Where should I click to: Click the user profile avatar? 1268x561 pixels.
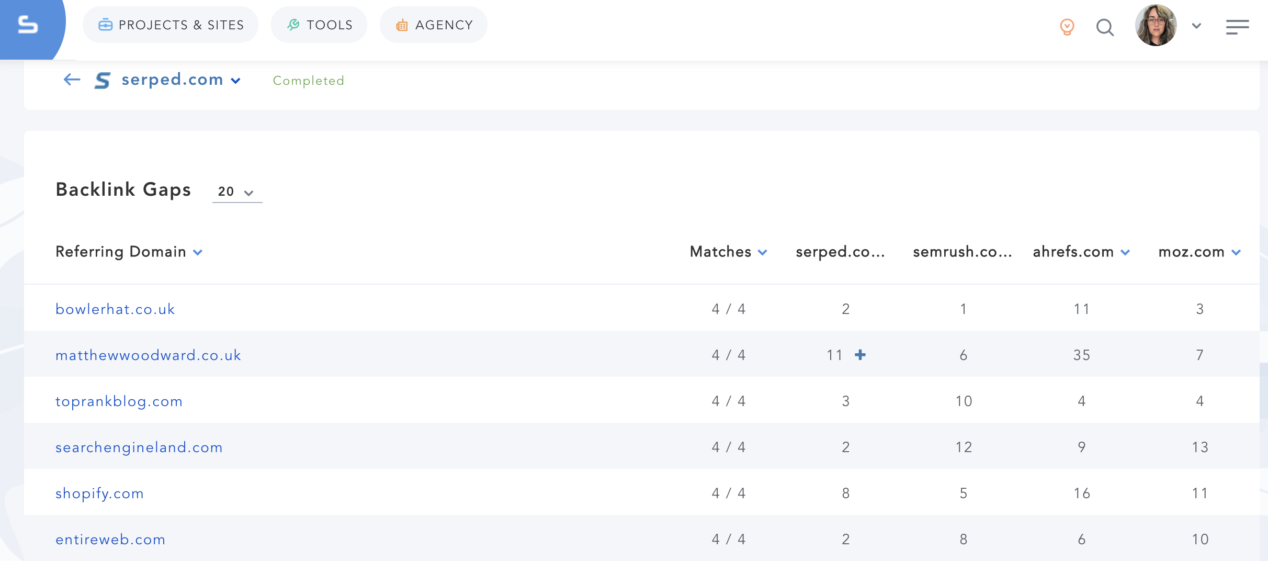pyautogui.click(x=1156, y=25)
